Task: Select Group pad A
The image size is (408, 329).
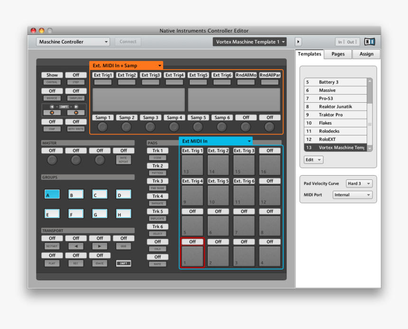Action: coord(52,194)
